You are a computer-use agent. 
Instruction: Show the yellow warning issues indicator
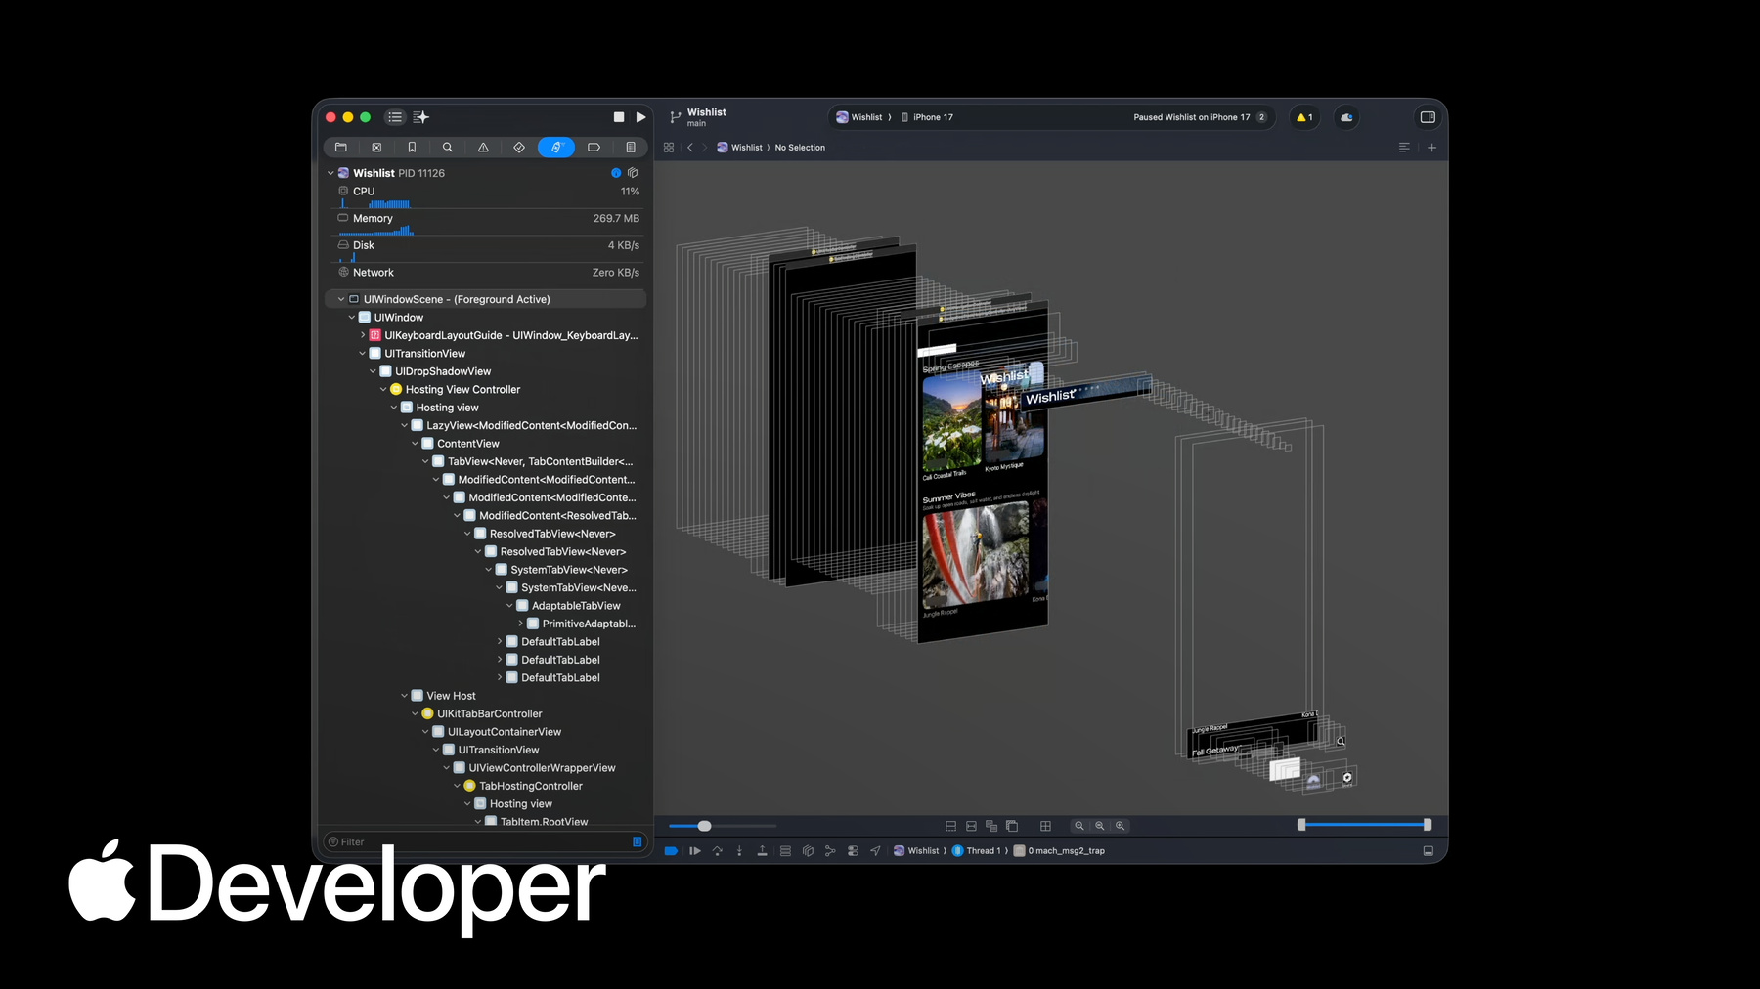[x=1304, y=117]
